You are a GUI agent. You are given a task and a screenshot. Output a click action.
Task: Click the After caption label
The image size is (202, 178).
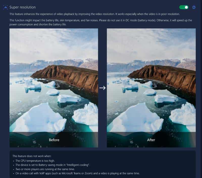(x=151, y=140)
